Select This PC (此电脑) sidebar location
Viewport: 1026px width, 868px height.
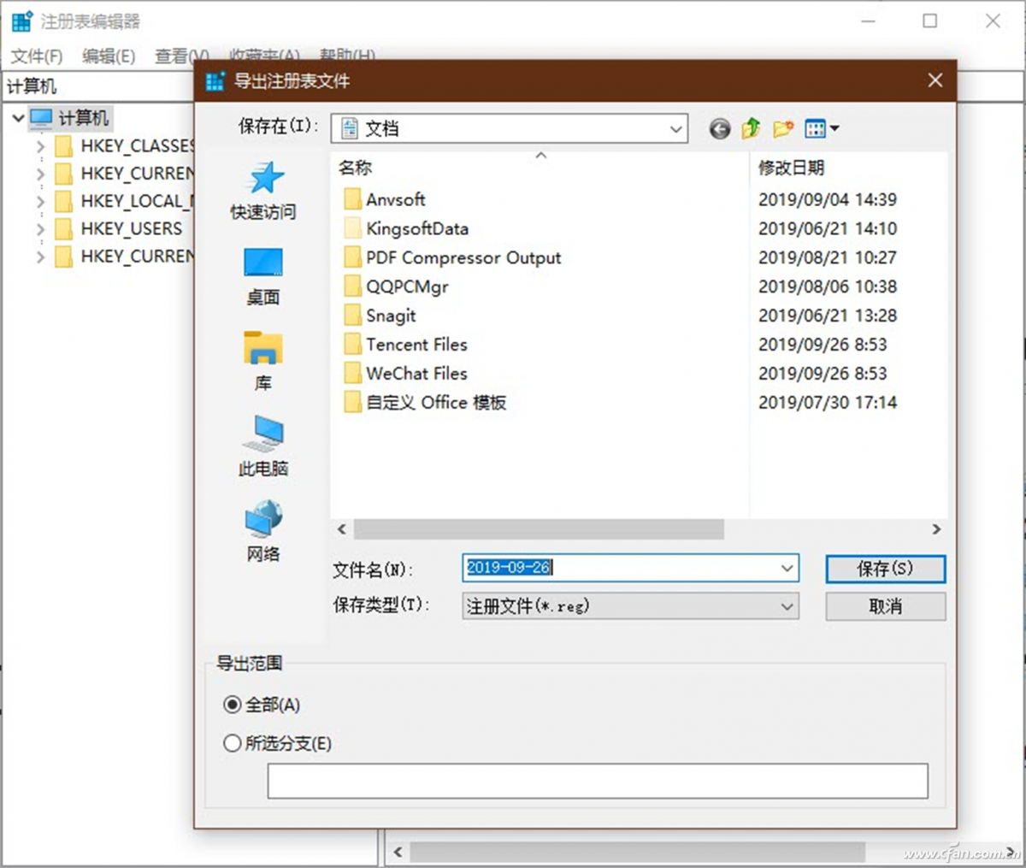(263, 446)
